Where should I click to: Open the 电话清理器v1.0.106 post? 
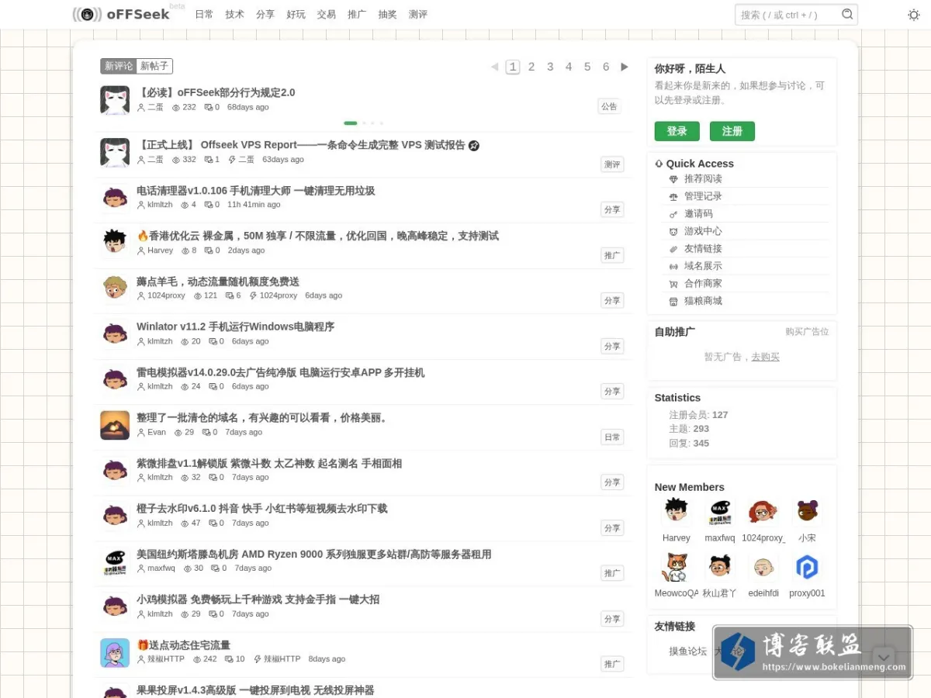pos(256,191)
